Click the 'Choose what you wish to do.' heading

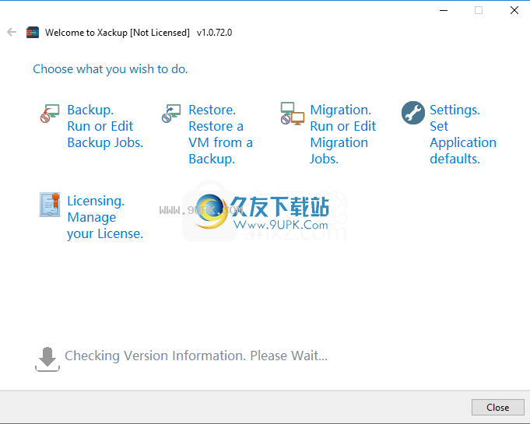[x=111, y=69]
